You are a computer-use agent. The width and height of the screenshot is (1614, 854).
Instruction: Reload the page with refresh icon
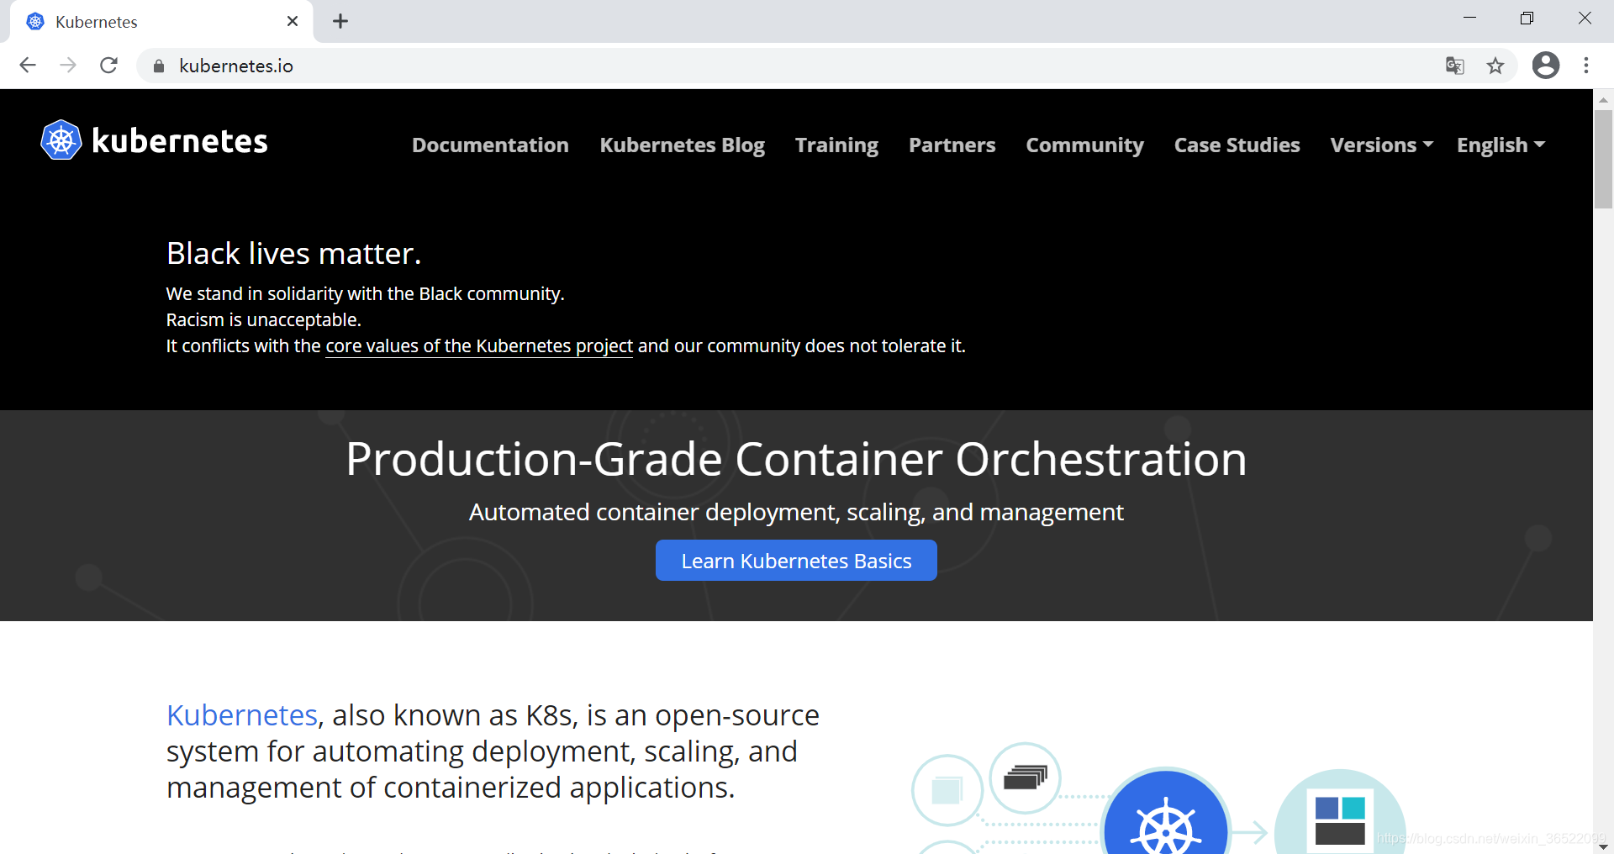[108, 66]
